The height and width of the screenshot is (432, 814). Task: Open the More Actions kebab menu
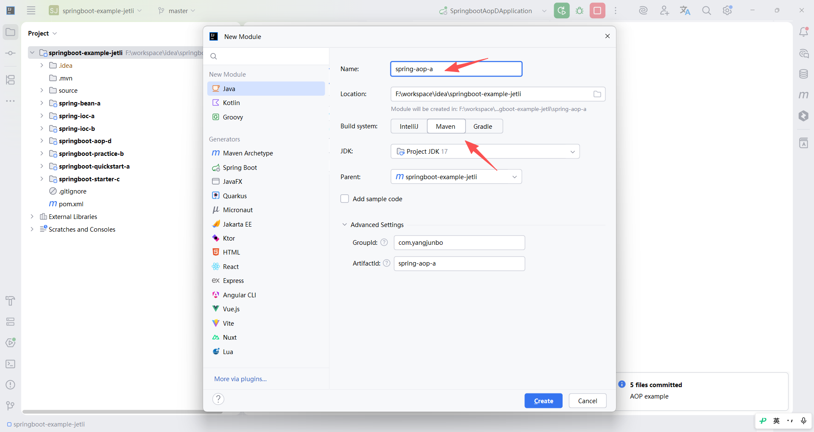pos(616,11)
